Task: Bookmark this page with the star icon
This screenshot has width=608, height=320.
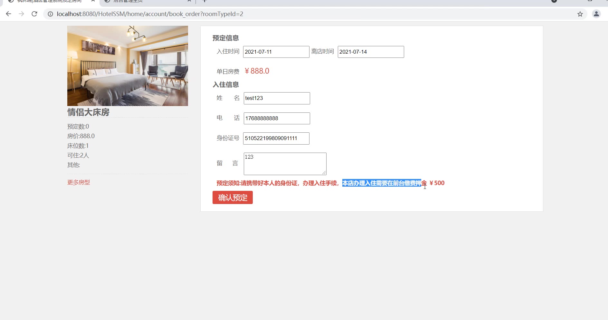Action: (x=580, y=14)
